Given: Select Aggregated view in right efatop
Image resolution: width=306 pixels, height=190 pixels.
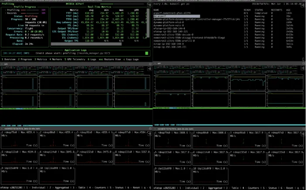Looking at the screenshot, I should coord(213,188).
